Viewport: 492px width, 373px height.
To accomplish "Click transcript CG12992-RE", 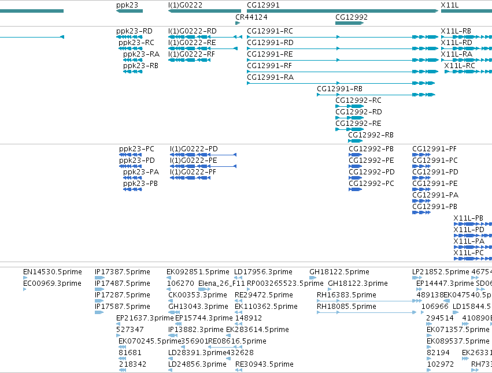I will tap(358, 124).
